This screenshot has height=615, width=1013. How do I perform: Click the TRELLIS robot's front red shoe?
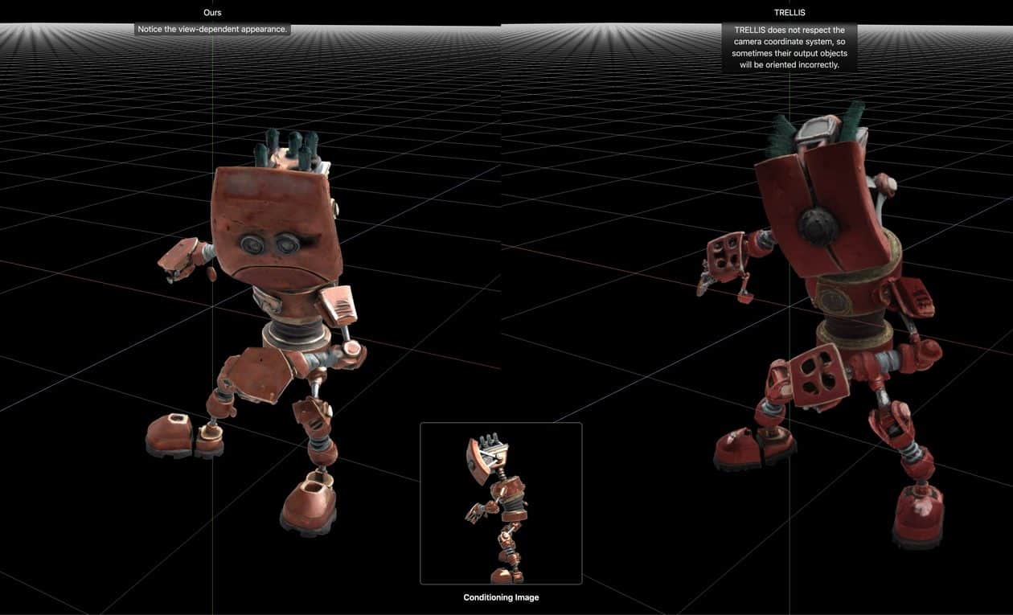(917, 517)
